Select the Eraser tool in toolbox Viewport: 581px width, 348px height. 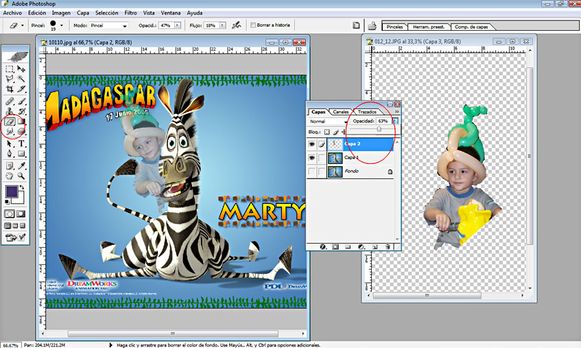pyautogui.click(x=10, y=121)
